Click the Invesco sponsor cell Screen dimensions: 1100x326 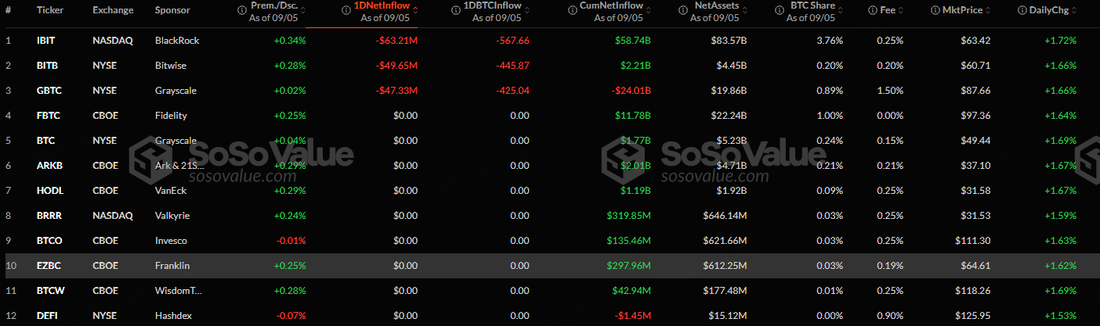[172, 240]
